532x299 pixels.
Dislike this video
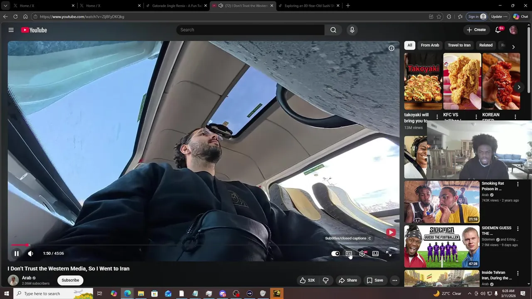click(x=325, y=280)
